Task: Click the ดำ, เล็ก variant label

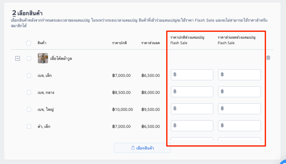Action: point(44,127)
